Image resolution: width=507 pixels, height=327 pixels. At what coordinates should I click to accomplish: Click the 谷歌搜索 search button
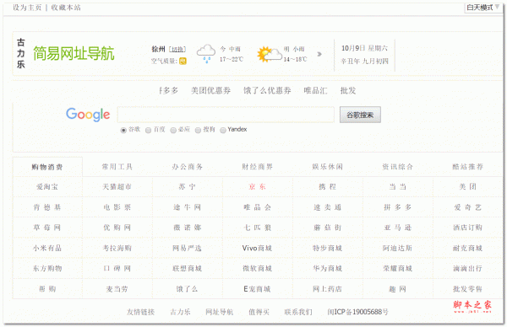click(x=360, y=115)
